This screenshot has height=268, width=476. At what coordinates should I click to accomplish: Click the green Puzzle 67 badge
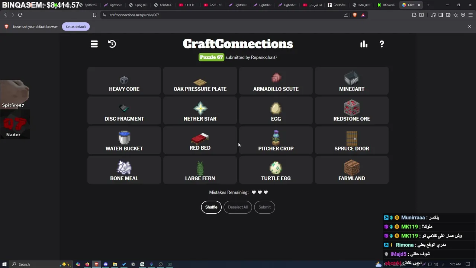pos(211,57)
